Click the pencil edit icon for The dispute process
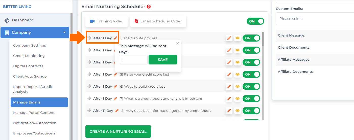Image resolution: width=354 pixels, height=140 pixels. [229, 38]
